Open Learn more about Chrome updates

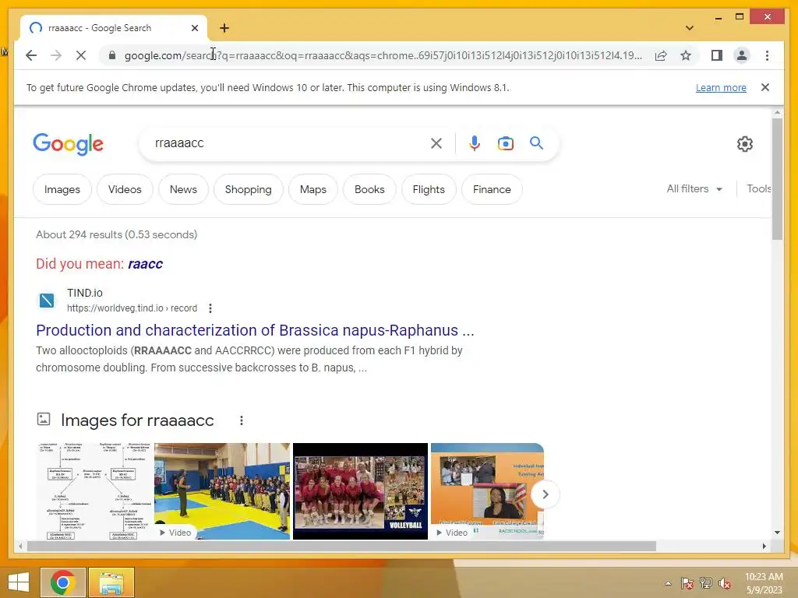[x=721, y=87]
